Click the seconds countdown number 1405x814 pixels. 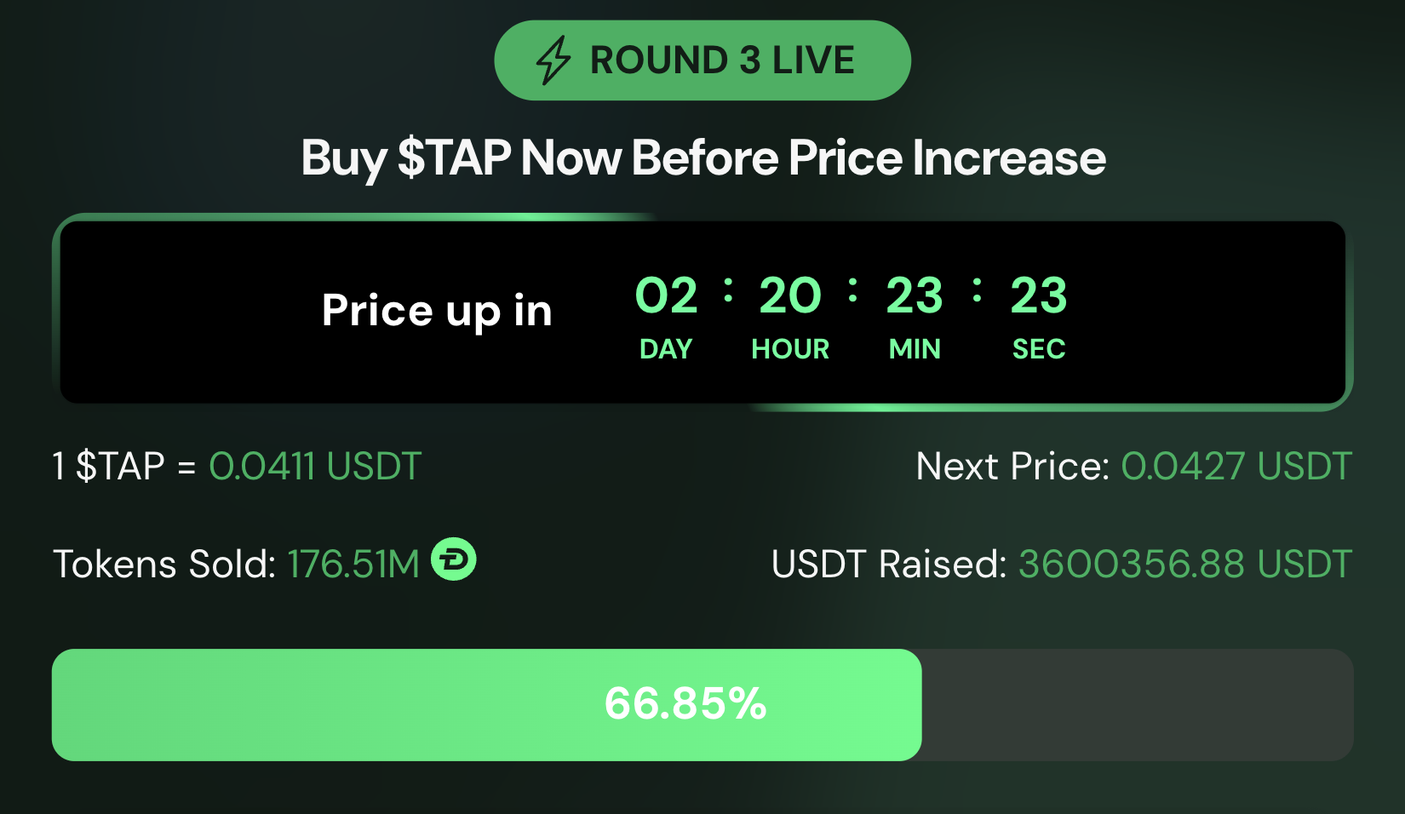click(x=1039, y=296)
